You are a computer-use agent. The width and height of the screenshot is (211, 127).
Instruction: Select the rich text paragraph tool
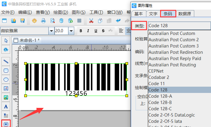click(6, 115)
